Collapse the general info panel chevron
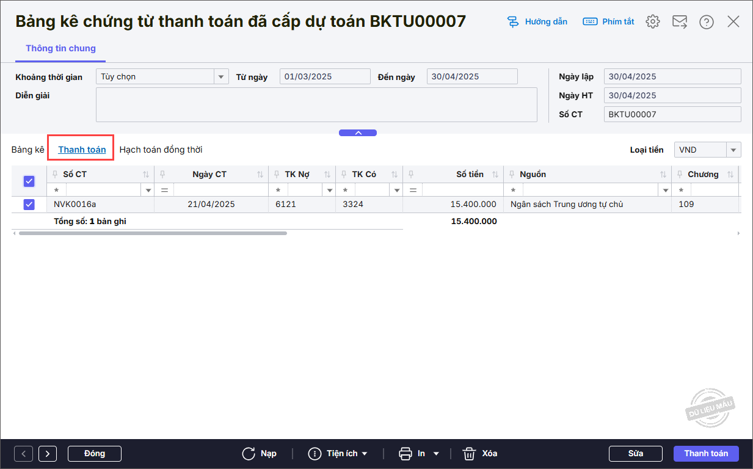The image size is (753, 469). 358,133
